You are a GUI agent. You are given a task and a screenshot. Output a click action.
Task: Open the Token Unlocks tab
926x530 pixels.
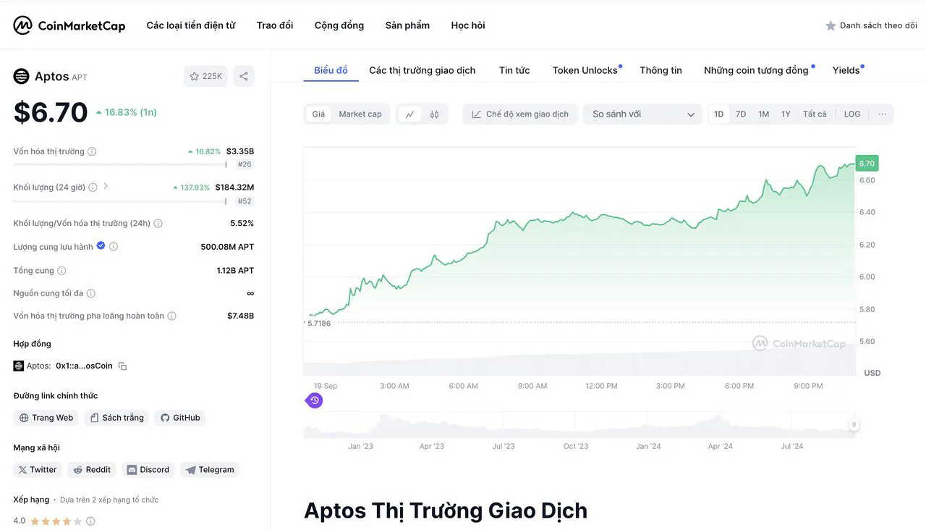point(585,70)
